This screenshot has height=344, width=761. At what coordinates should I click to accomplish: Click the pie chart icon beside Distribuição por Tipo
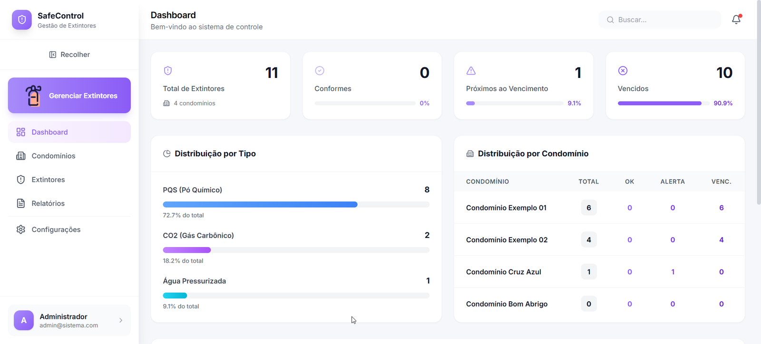click(167, 154)
